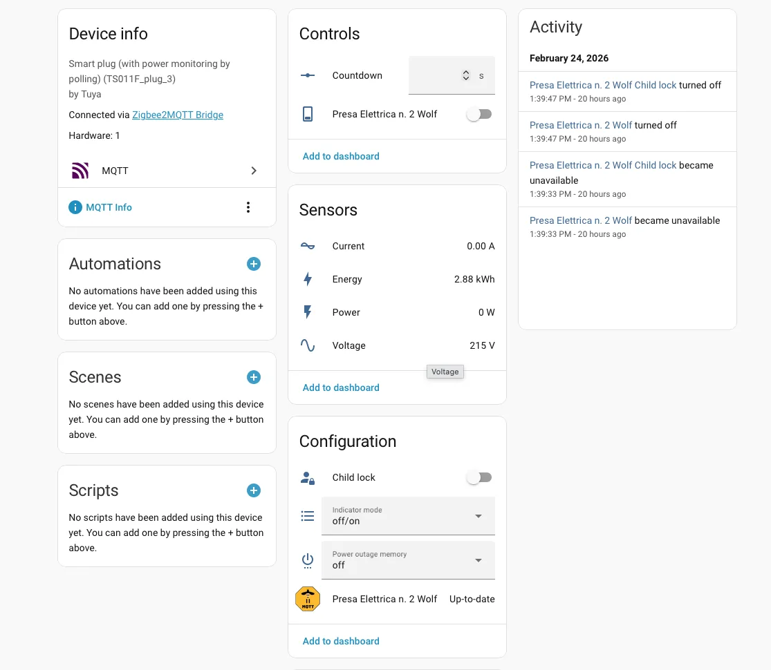Open the Power outage memory dropdown
771x670 pixels.
point(476,560)
